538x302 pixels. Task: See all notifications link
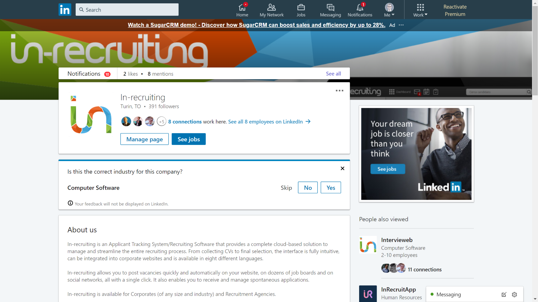[333, 73]
